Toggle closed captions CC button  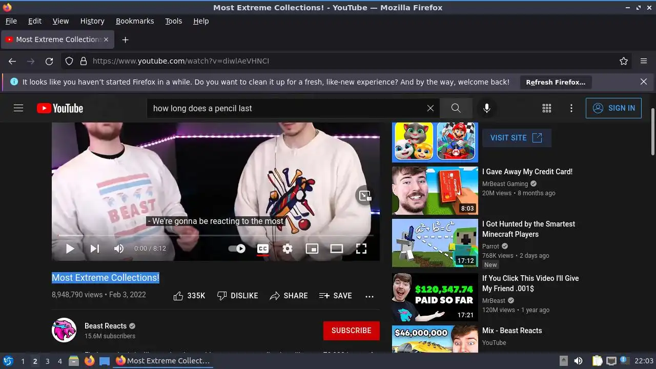point(263,249)
